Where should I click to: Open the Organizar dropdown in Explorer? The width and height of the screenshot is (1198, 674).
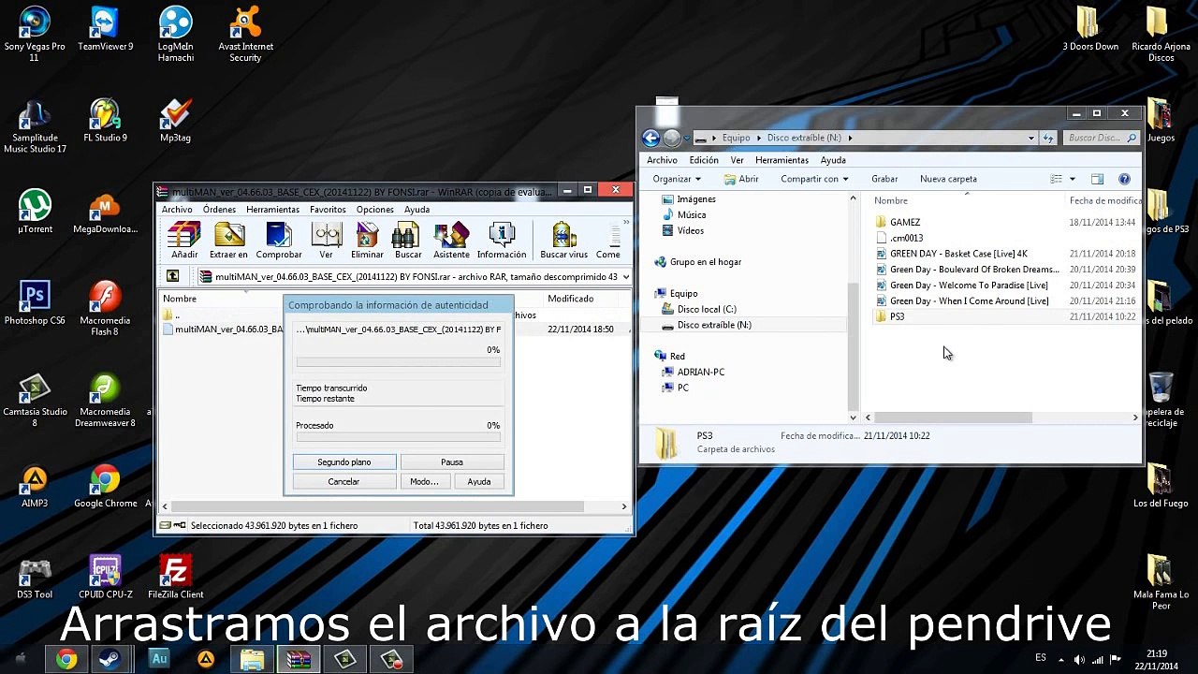point(676,179)
